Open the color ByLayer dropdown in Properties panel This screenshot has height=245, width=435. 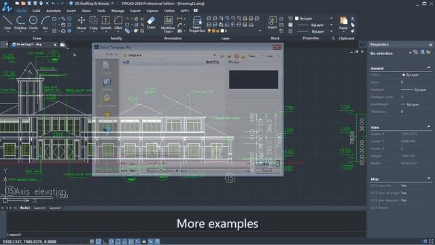tap(331, 18)
